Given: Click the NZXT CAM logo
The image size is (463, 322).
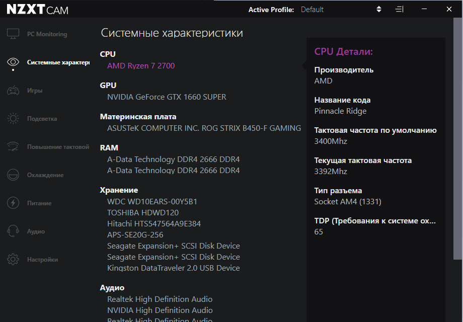Looking at the screenshot, I should pos(38,10).
